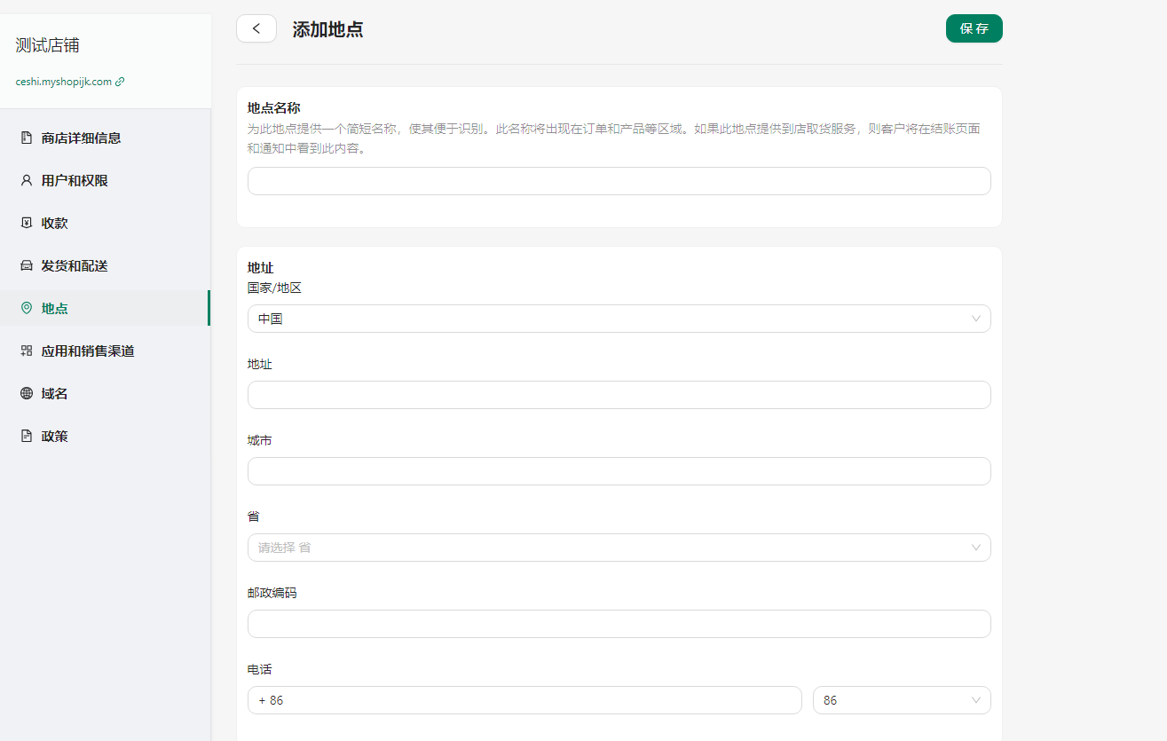Focus the 地点名称 input field
Screen dimensions: 1167x741
[x=619, y=181]
